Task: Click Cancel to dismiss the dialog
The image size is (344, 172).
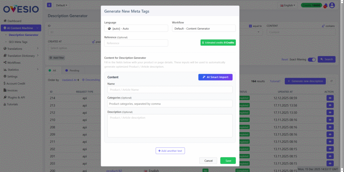Action: point(208,161)
